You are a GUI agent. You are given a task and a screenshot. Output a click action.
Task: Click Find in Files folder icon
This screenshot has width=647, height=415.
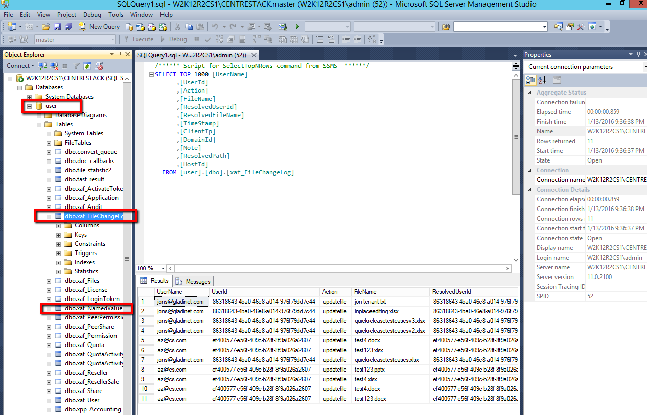[x=446, y=27]
